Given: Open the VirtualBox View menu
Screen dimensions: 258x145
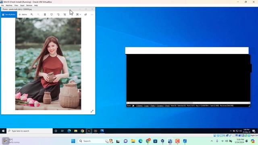Looking at the screenshot, I should click(16, 5).
